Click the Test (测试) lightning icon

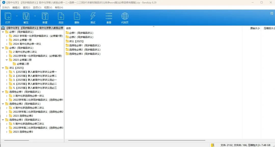pos(93,16)
